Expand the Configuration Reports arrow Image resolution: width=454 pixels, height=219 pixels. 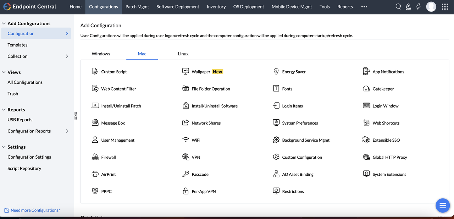tap(67, 131)
